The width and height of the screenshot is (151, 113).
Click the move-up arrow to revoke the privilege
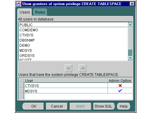pyautogui.click(x=82, y=68)
